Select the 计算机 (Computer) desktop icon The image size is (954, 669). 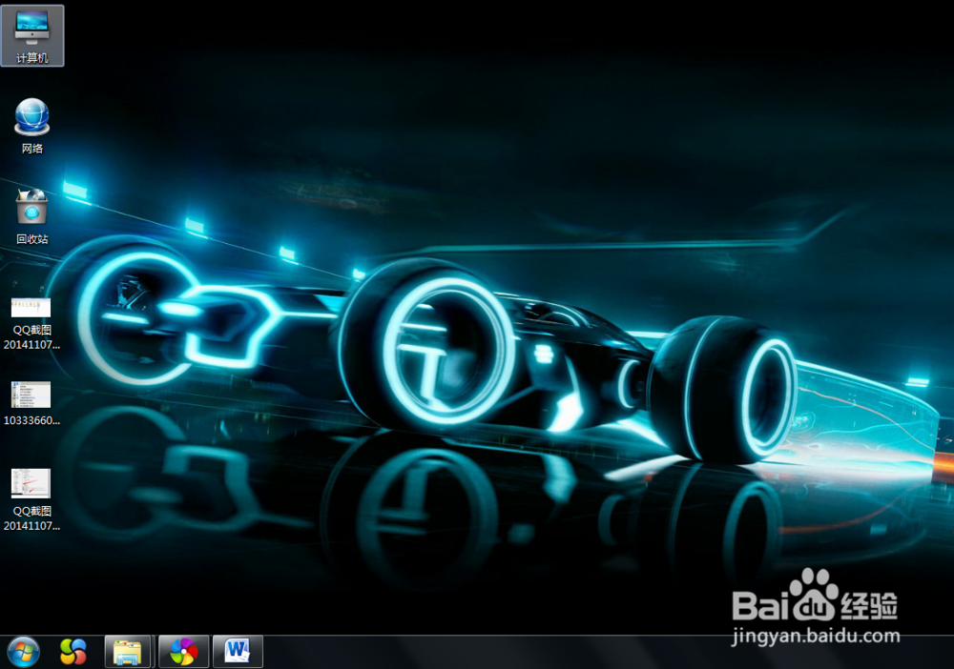click(32, 36)
